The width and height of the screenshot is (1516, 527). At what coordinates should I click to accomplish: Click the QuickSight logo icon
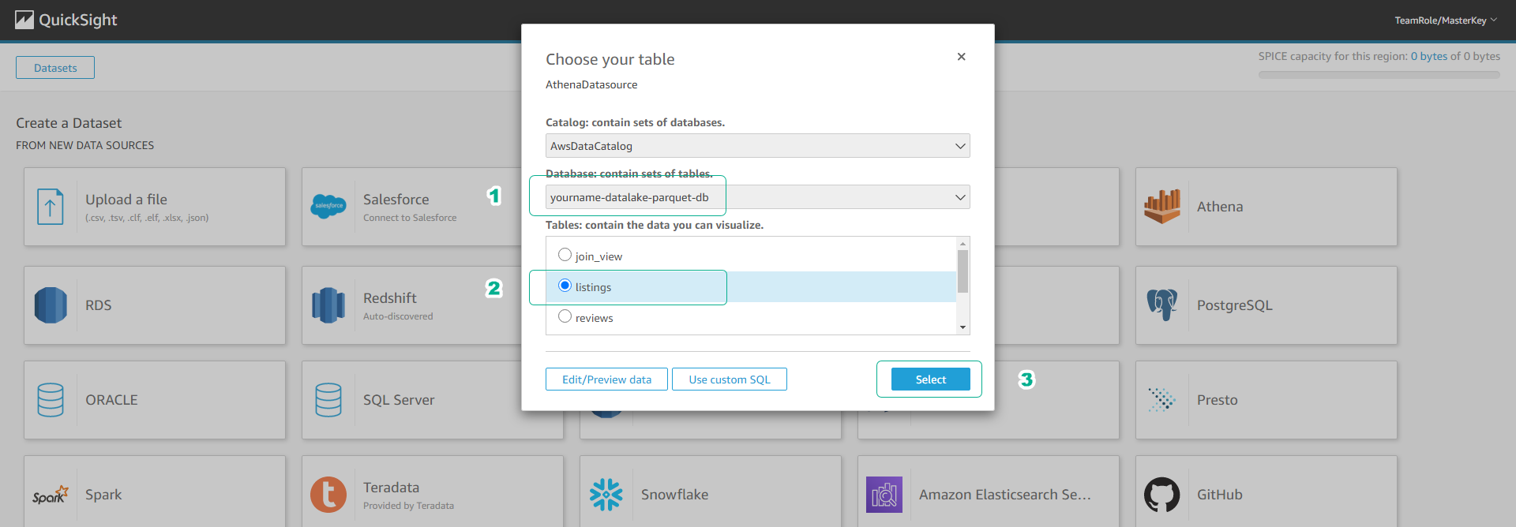tap(24, 20)
